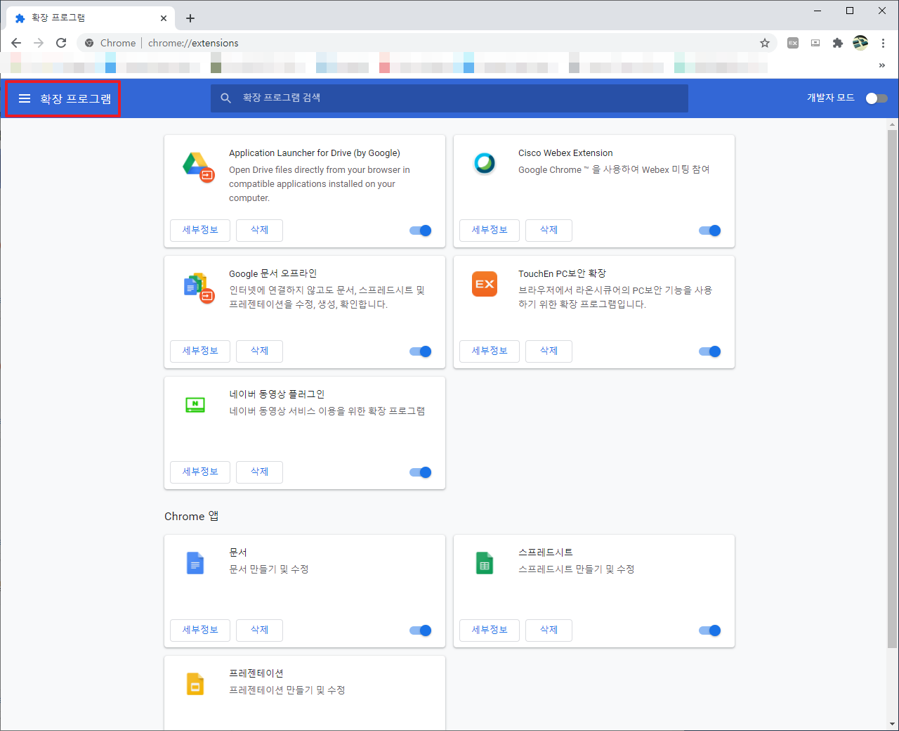Open 세부정보 for Google 문서 오프라인
899x731 pixels.
point(200,351)
